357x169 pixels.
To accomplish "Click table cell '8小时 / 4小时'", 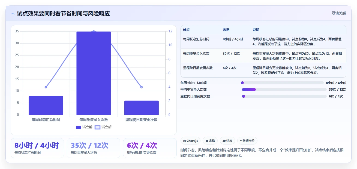I will coord(233,39).
